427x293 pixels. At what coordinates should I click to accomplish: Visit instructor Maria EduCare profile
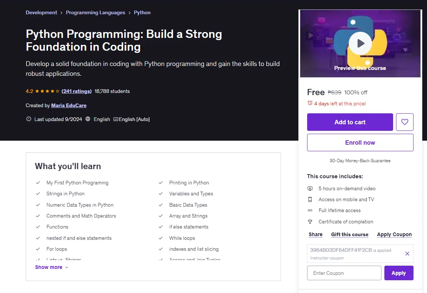(x=68, y=105)
